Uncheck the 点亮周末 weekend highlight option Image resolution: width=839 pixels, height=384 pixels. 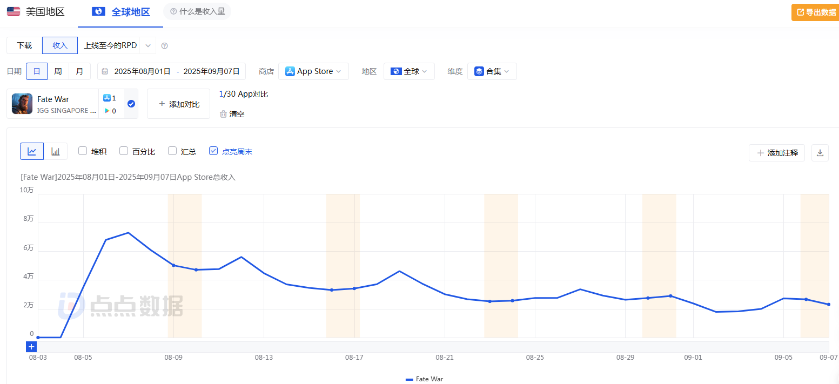click(x=213, y=151)
